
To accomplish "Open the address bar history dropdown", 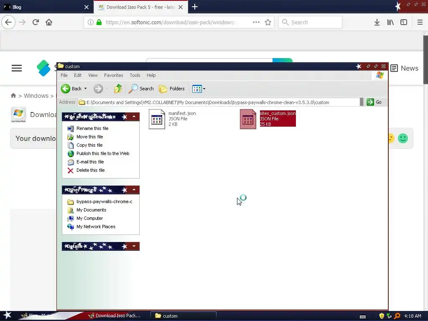I will coord(362,102).
